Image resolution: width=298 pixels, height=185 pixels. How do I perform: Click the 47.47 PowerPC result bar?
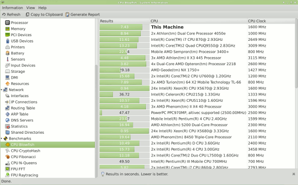click(125, 113)
